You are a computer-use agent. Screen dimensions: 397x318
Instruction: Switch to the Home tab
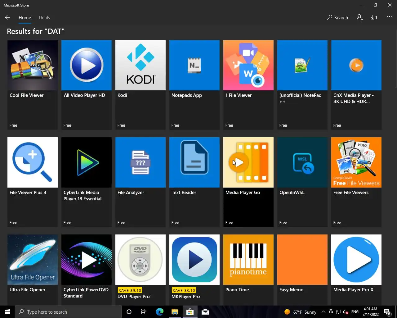(x=25, y=18)
